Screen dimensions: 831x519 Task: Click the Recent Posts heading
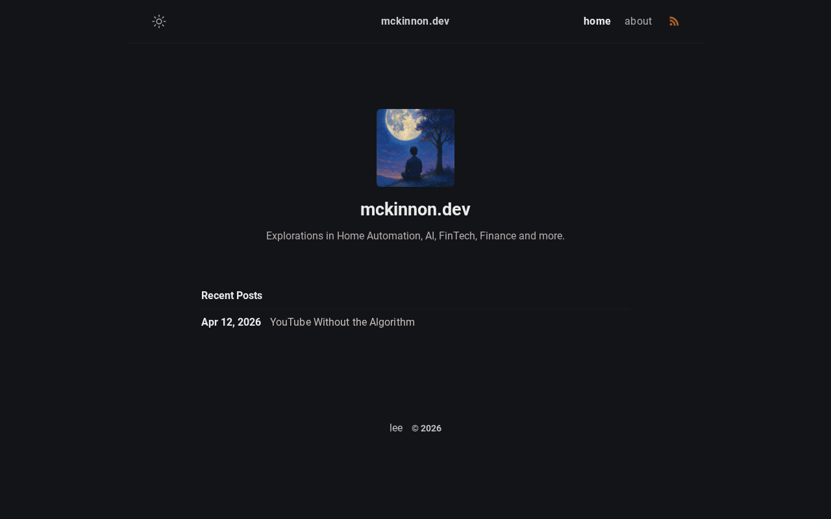(232, 296)
